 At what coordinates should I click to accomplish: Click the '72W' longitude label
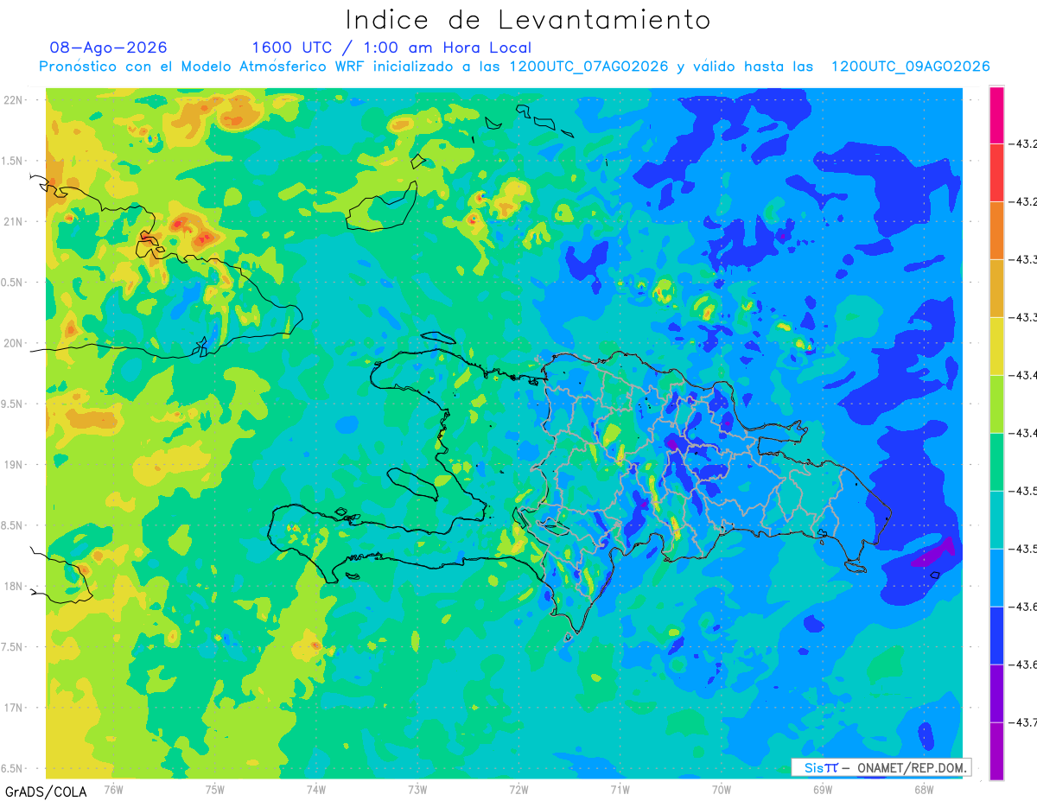(518, 789)
